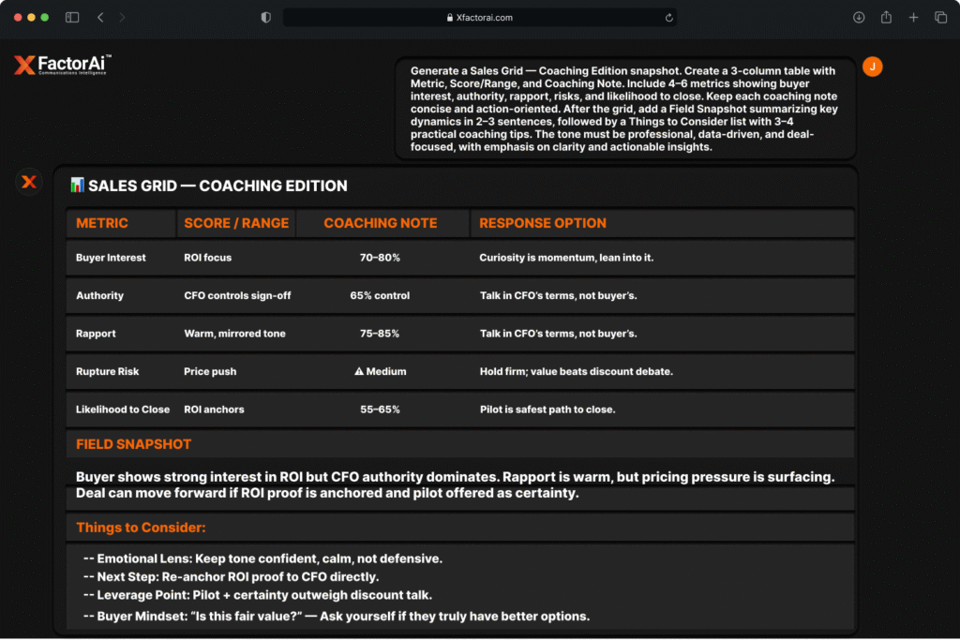Open the orange J user avatar
Viewport: 960px width, 640px height.
tap(872, 67)
